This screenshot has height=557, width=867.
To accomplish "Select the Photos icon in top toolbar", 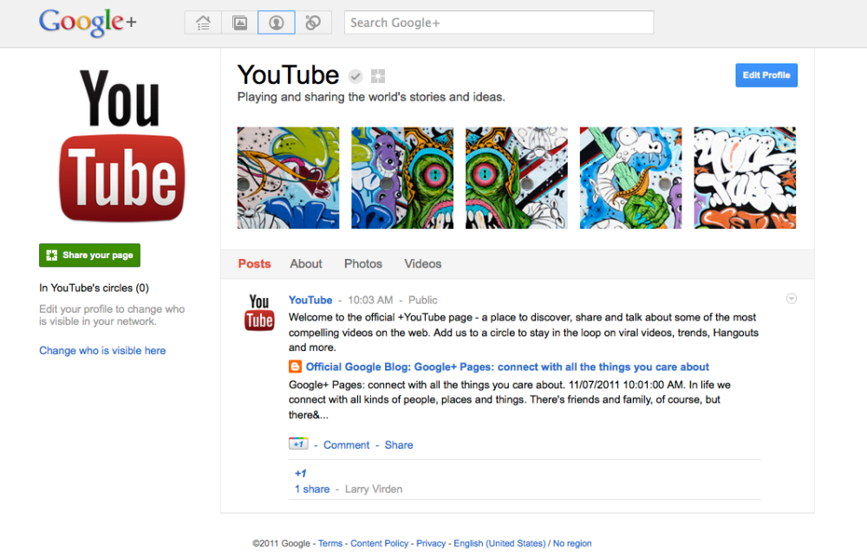I will tap(239, 23).
